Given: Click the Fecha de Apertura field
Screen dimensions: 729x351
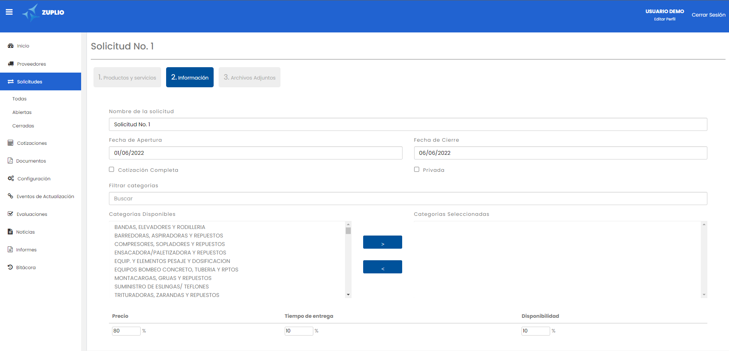Looking at the screenshot, I should tap(255, 153).
